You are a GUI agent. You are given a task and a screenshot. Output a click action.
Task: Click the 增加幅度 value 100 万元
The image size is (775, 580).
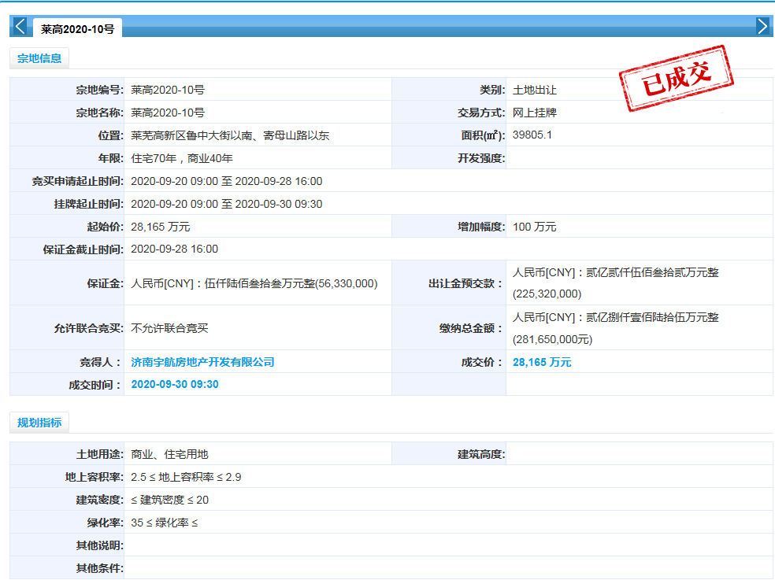pos(535,227)
